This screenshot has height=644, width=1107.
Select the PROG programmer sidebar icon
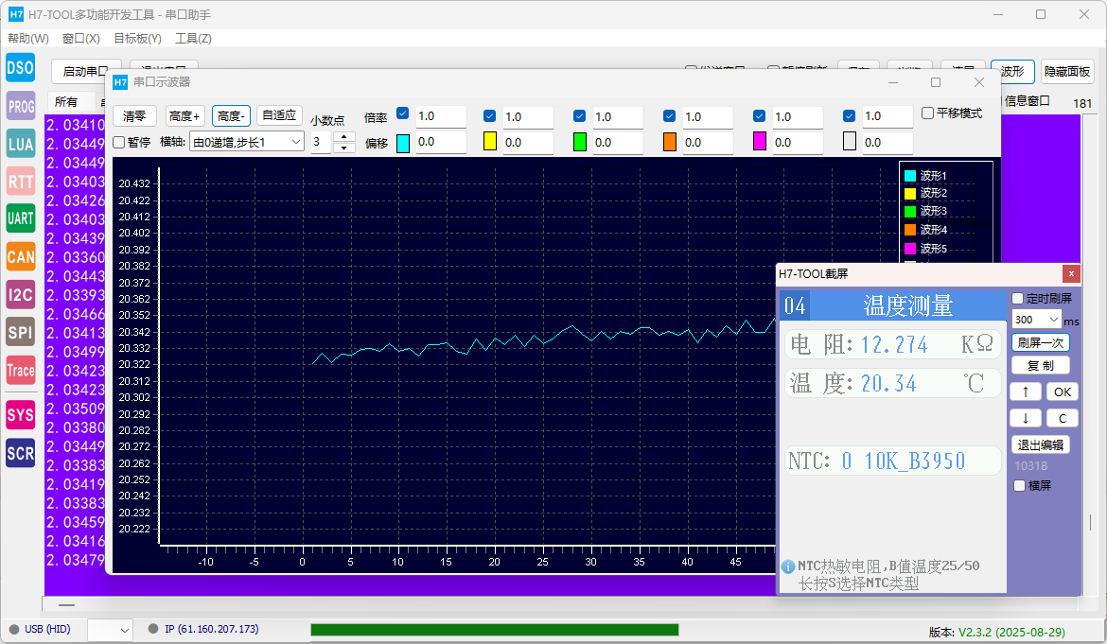click(x=21, y=106)
